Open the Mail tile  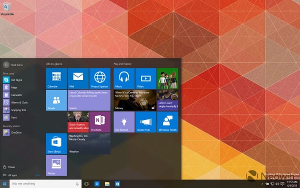(78, 78)
